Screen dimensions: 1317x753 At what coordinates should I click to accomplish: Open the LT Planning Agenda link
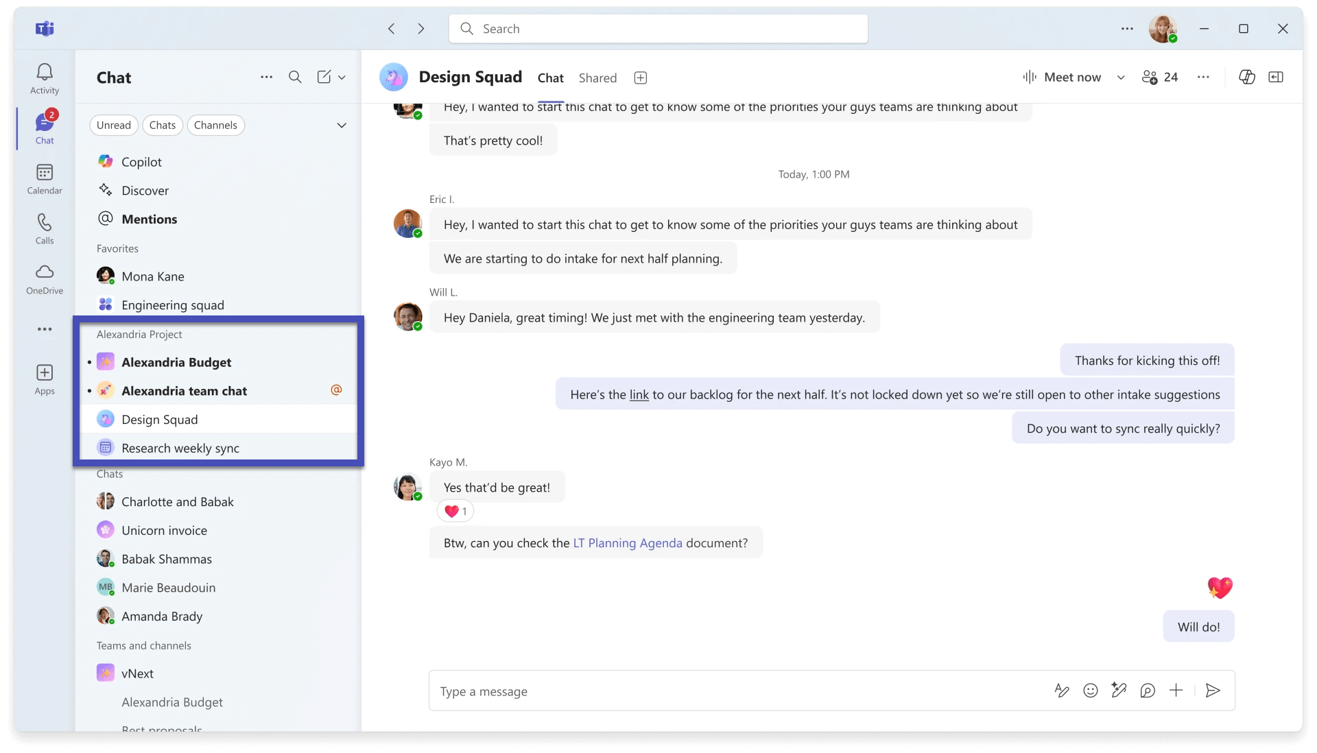pos(628,543)
